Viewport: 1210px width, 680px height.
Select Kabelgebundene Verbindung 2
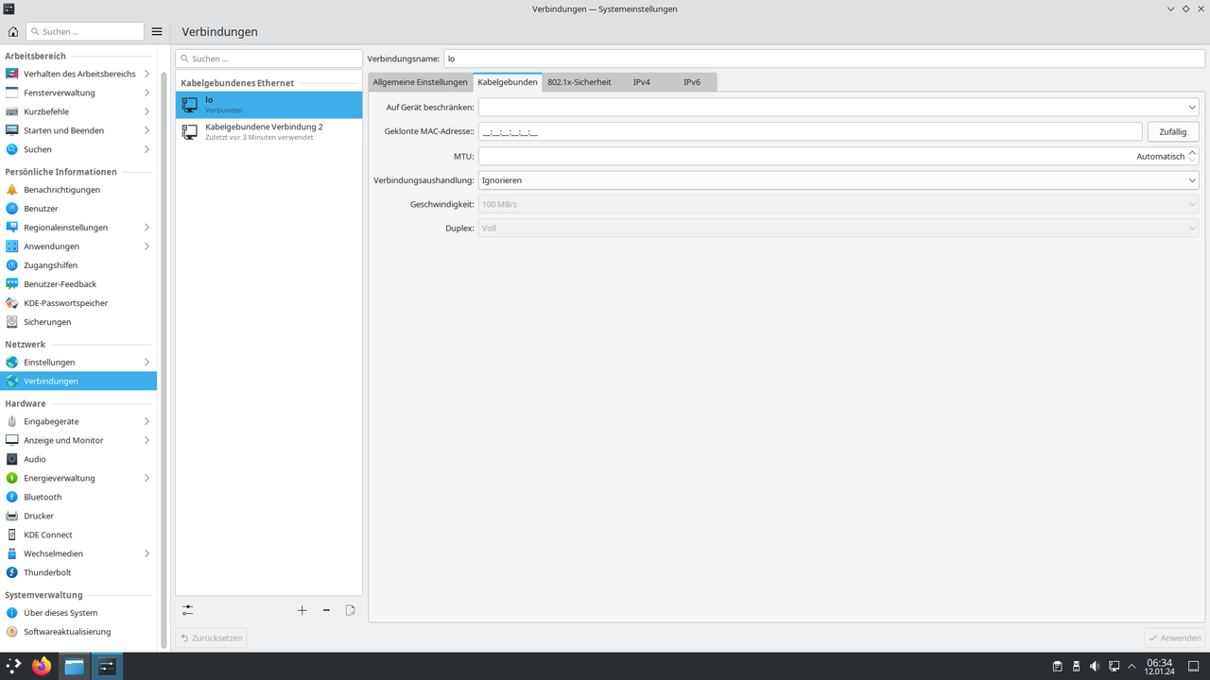(269, 132)
